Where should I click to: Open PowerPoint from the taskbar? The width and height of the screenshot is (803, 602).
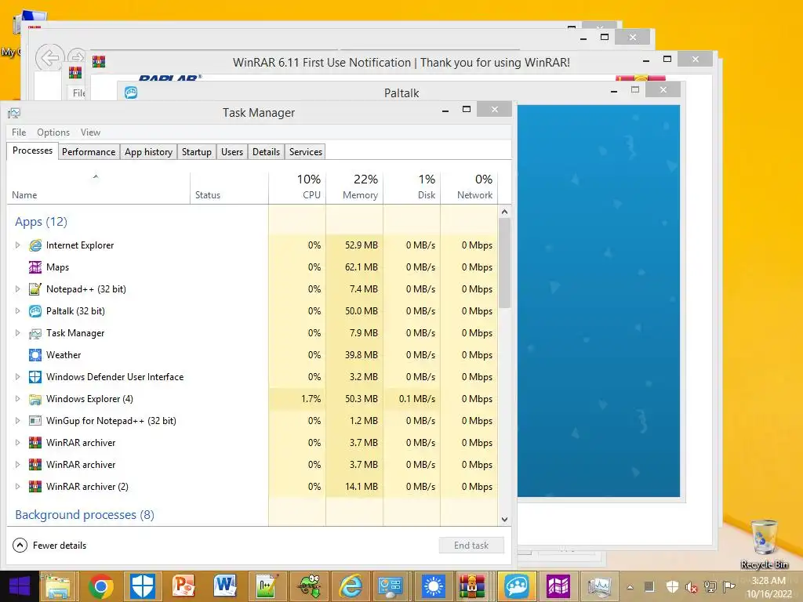click(183, 586)
